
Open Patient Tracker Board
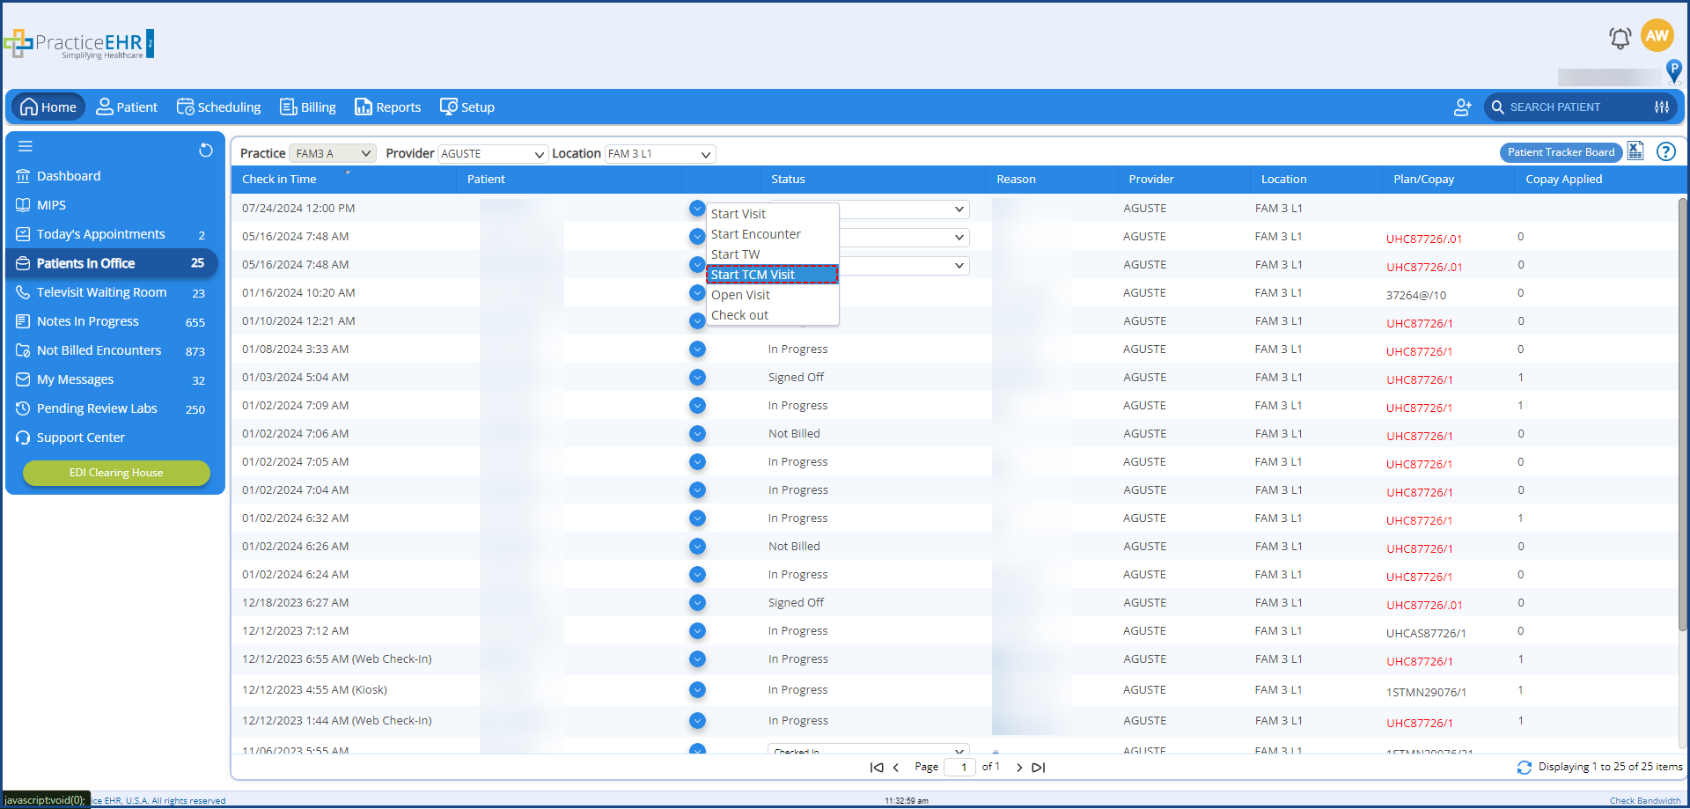pos(1561,152)
